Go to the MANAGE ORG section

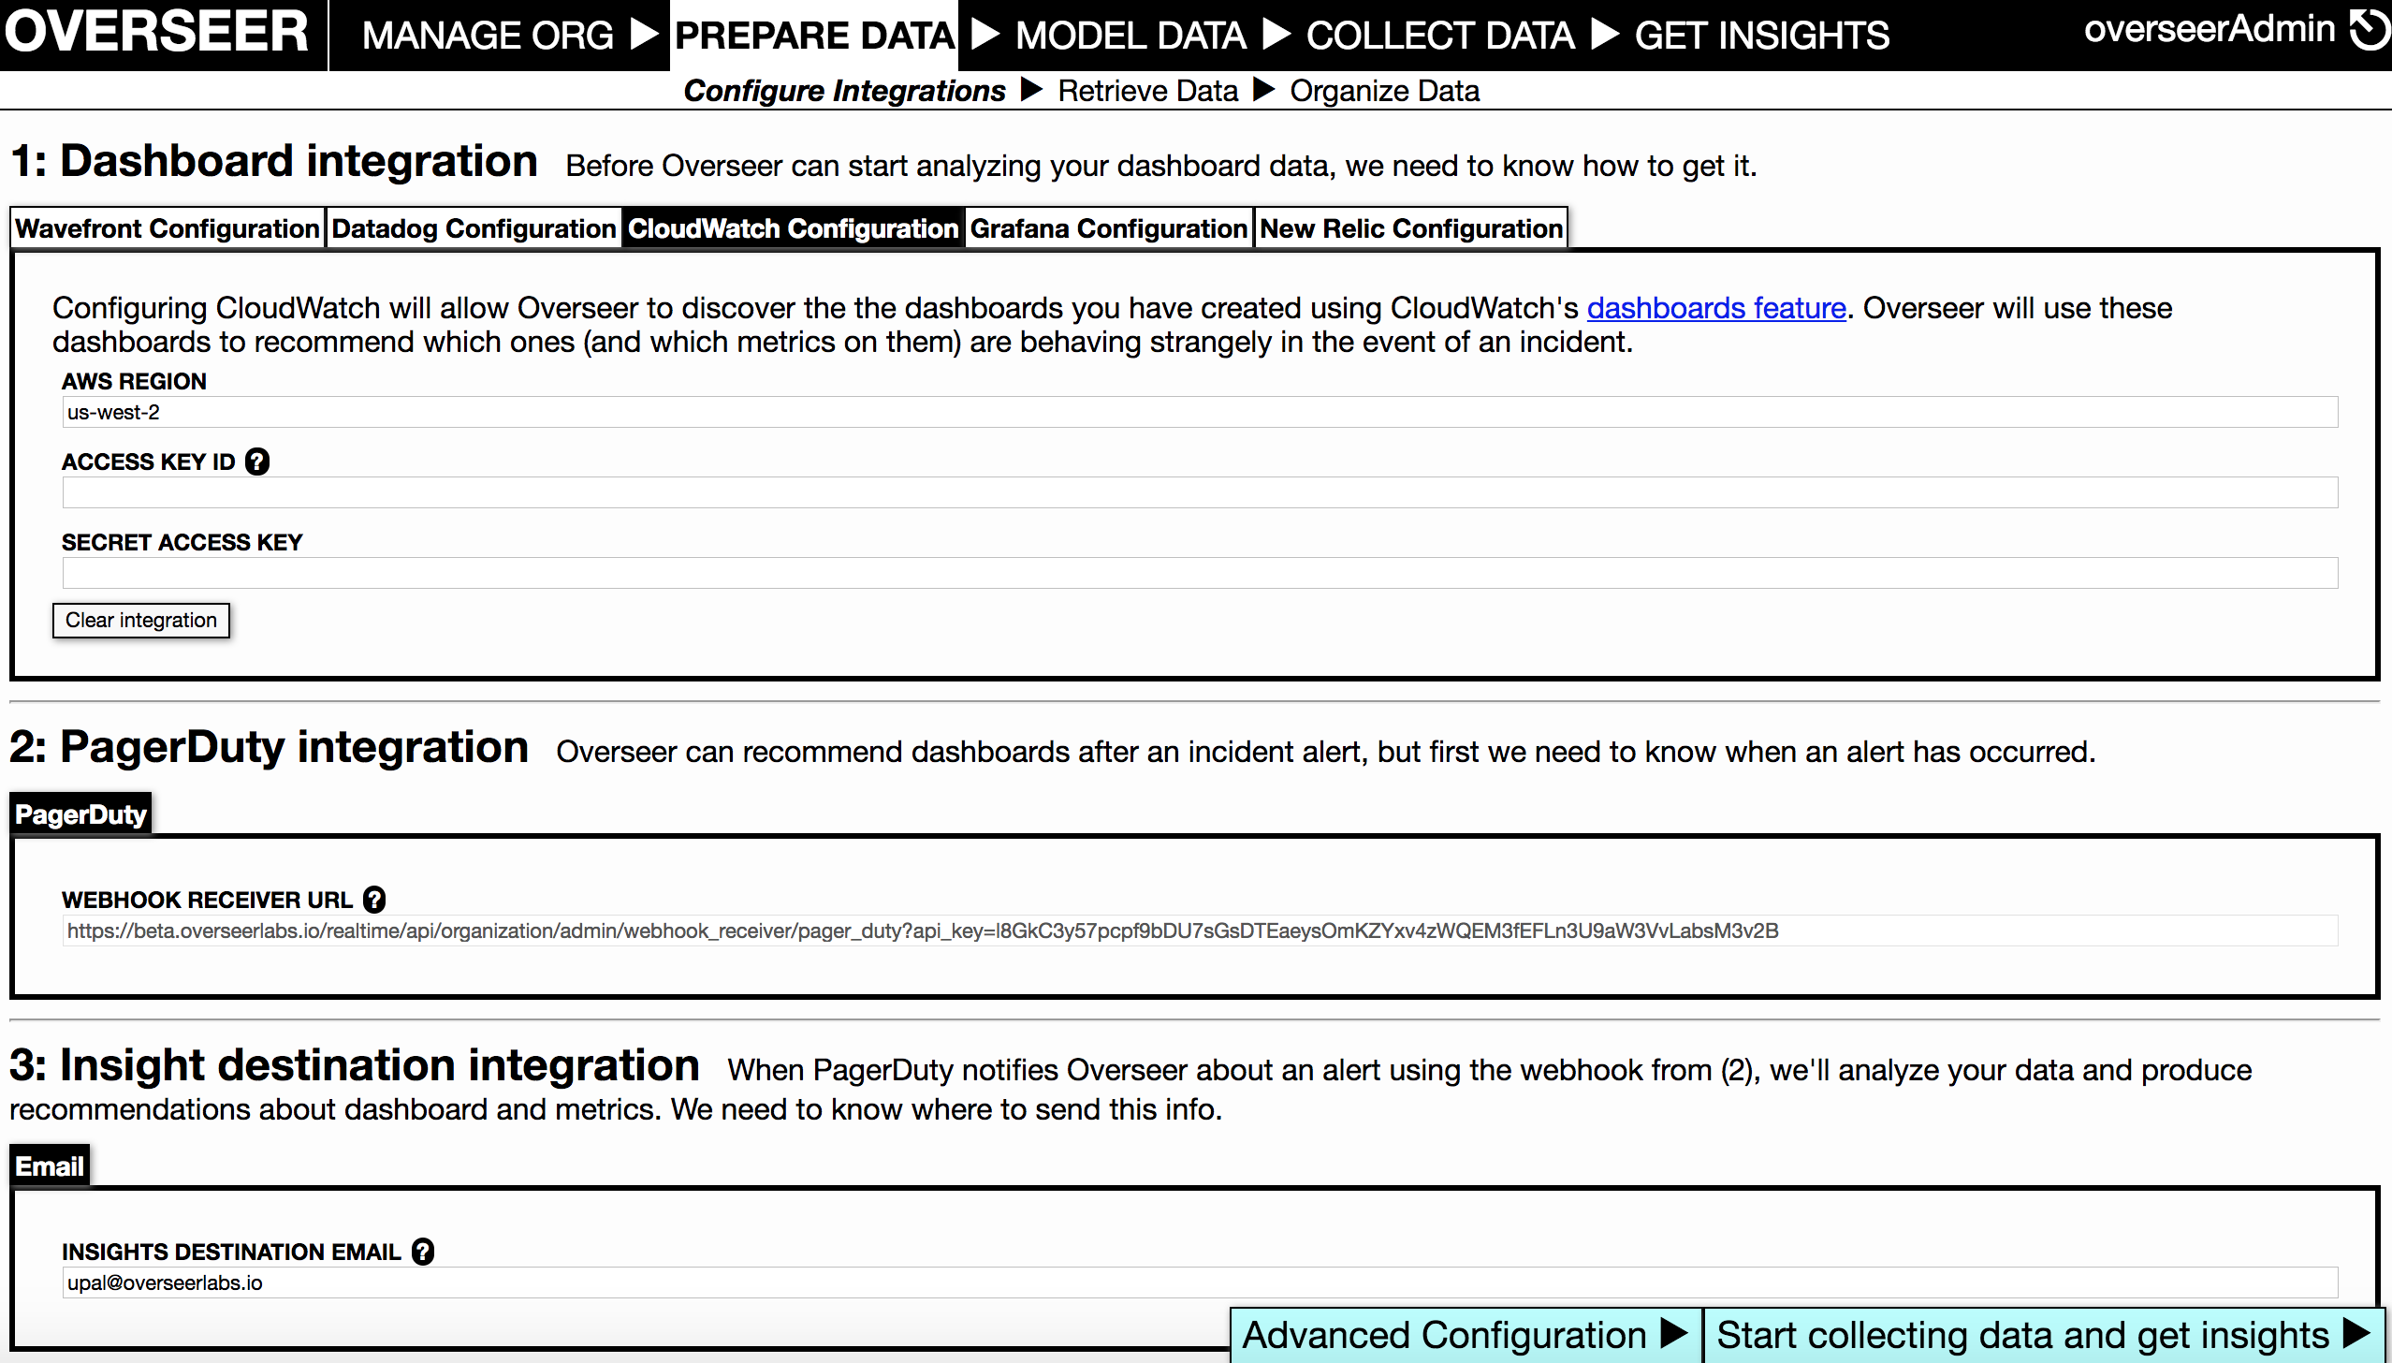click(x=488, y=36)
